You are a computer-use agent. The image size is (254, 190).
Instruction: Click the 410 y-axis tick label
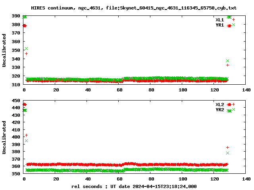point(16,130)
